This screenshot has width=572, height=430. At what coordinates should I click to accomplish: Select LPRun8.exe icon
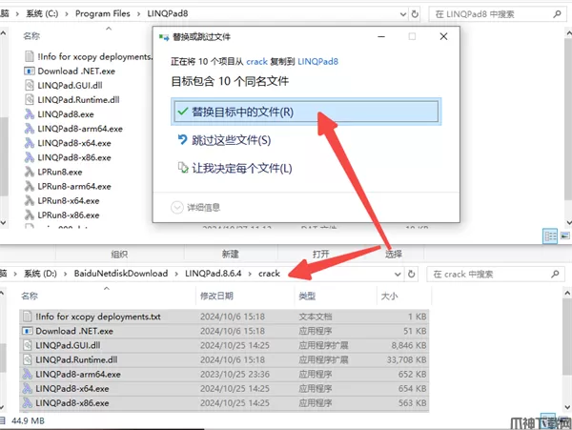(30, 172)
